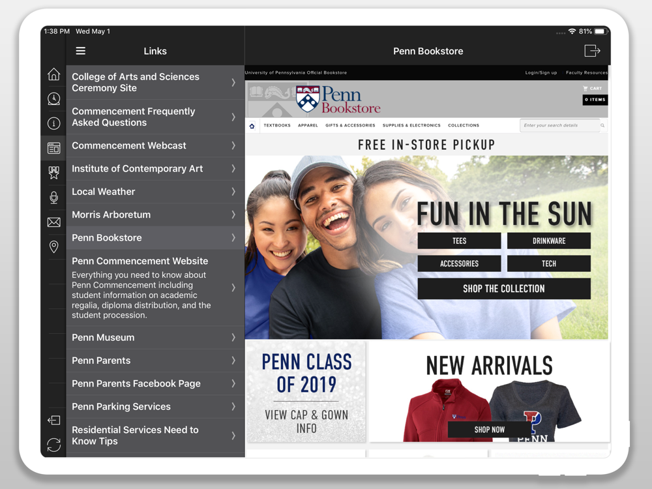Click the bookstore home icon in nav bar
The height and width of the screenshot is (489, 652).
[252, 126]
